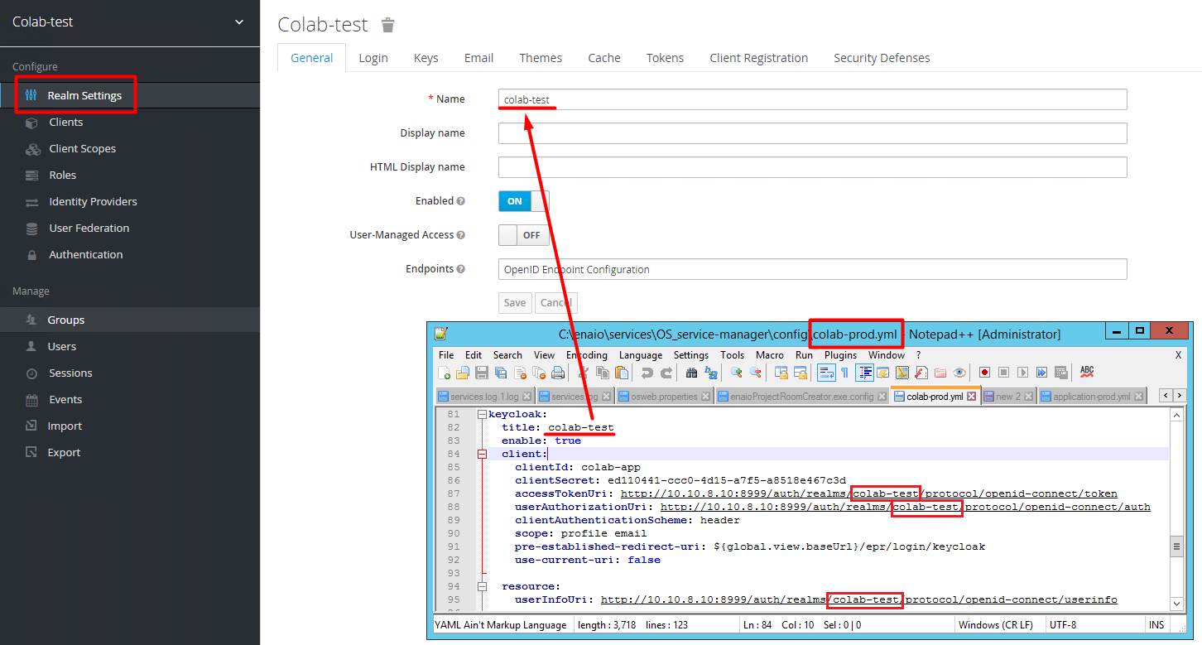The width and height of the screenshot is (1202, 645).
Task: Open the Colab-test realm selector dropdown
Action: 239,22
